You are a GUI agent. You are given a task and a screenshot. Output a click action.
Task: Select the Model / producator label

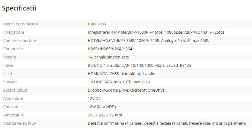[x=21, y=24]
